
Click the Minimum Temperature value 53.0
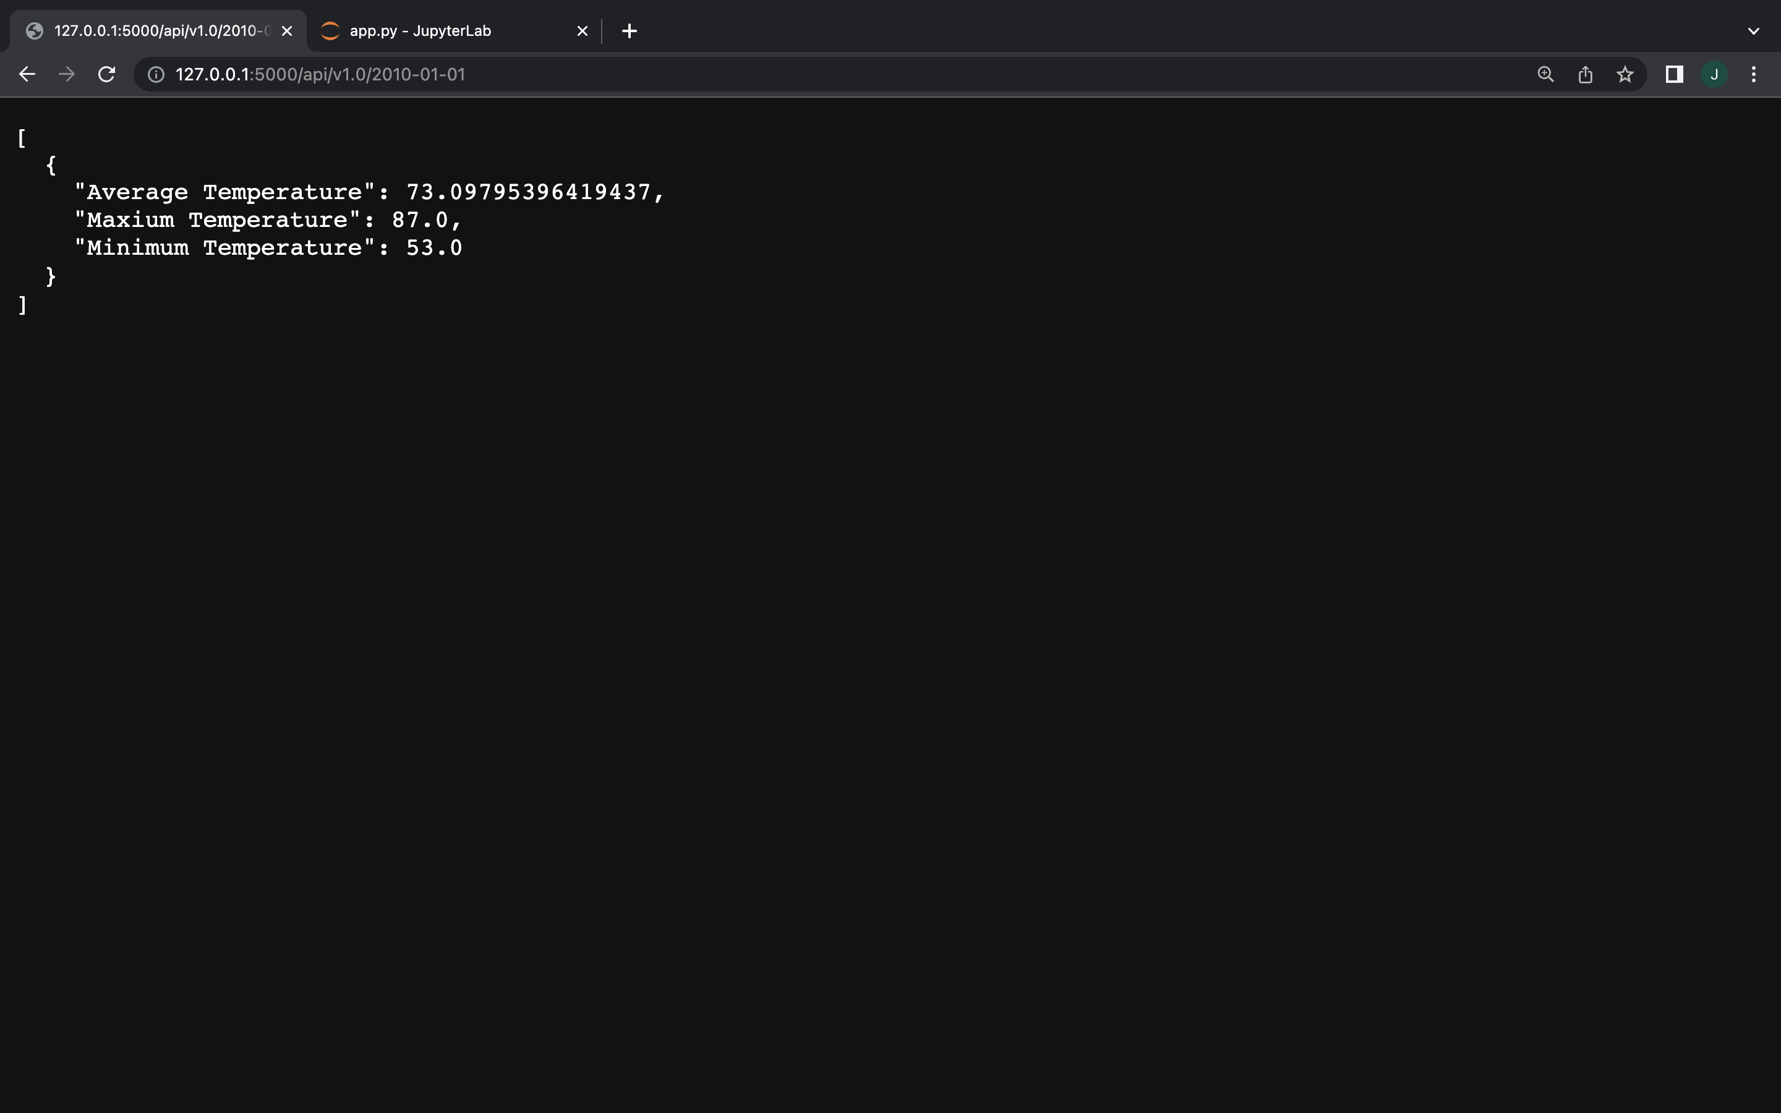(434, 247)
